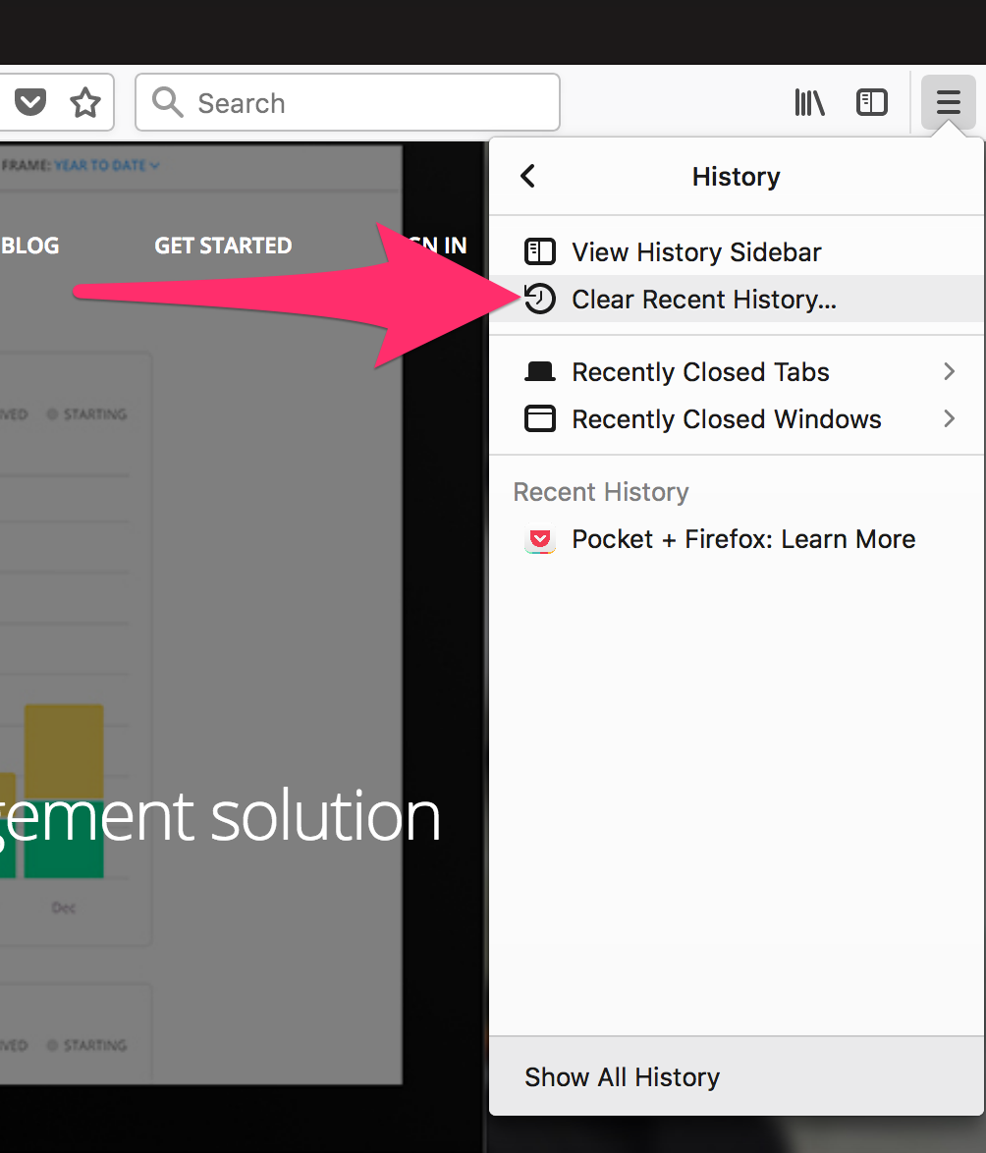Select View History Sidebar menu item

click(696, 252)
